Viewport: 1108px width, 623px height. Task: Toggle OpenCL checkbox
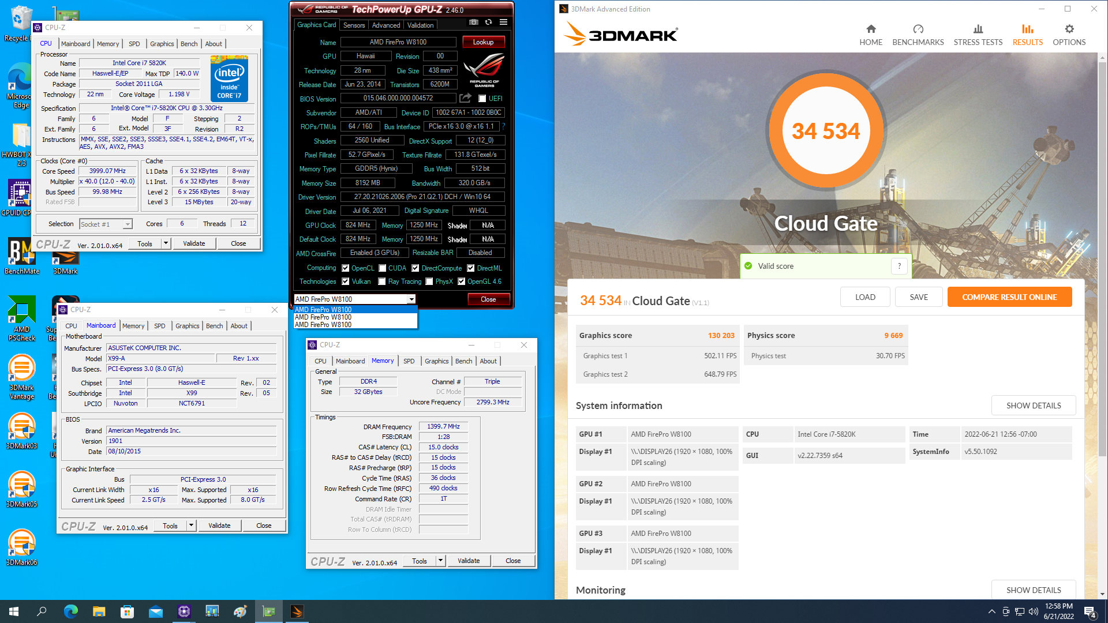[345, 268]
